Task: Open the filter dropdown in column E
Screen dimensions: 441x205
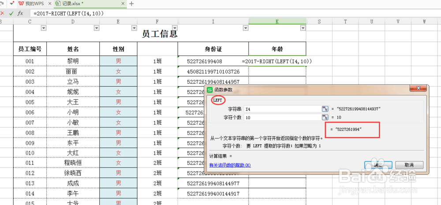Action: [x=134, y=28]
